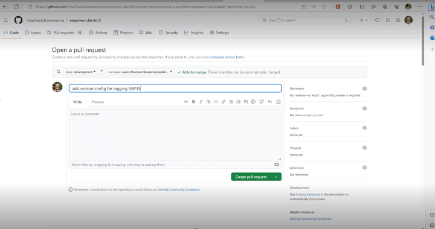Open the Insights tab
The image size is (435, 229).
(194, 33)
